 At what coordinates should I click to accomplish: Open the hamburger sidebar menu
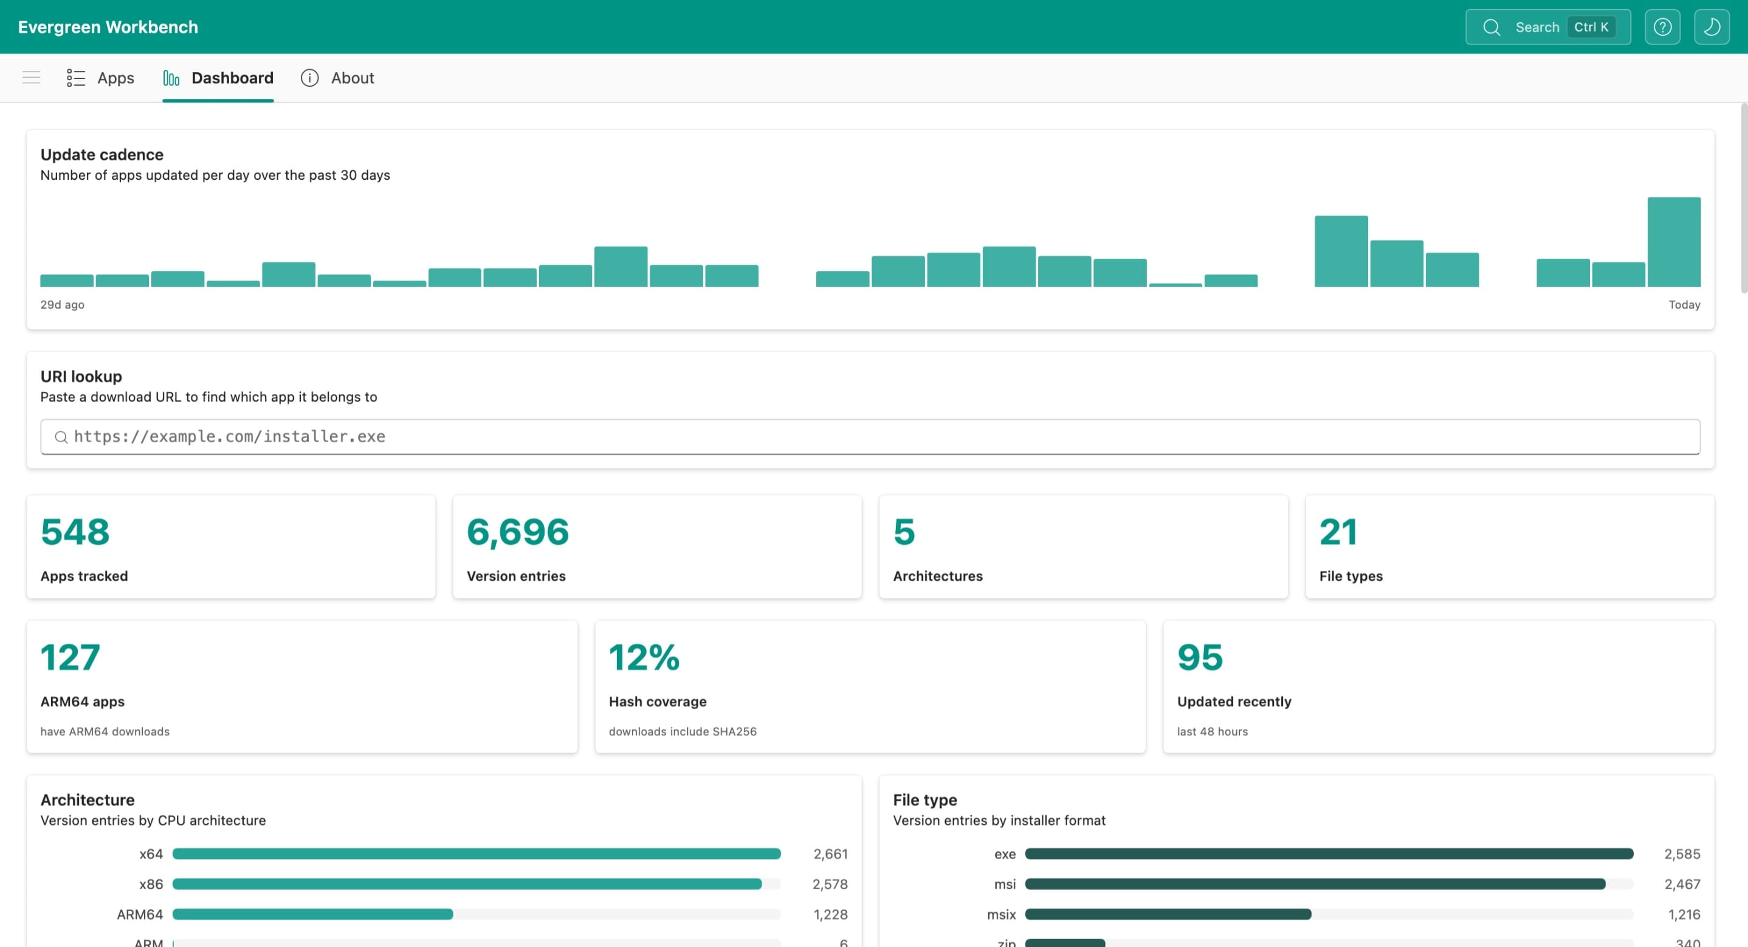[31, 77]
